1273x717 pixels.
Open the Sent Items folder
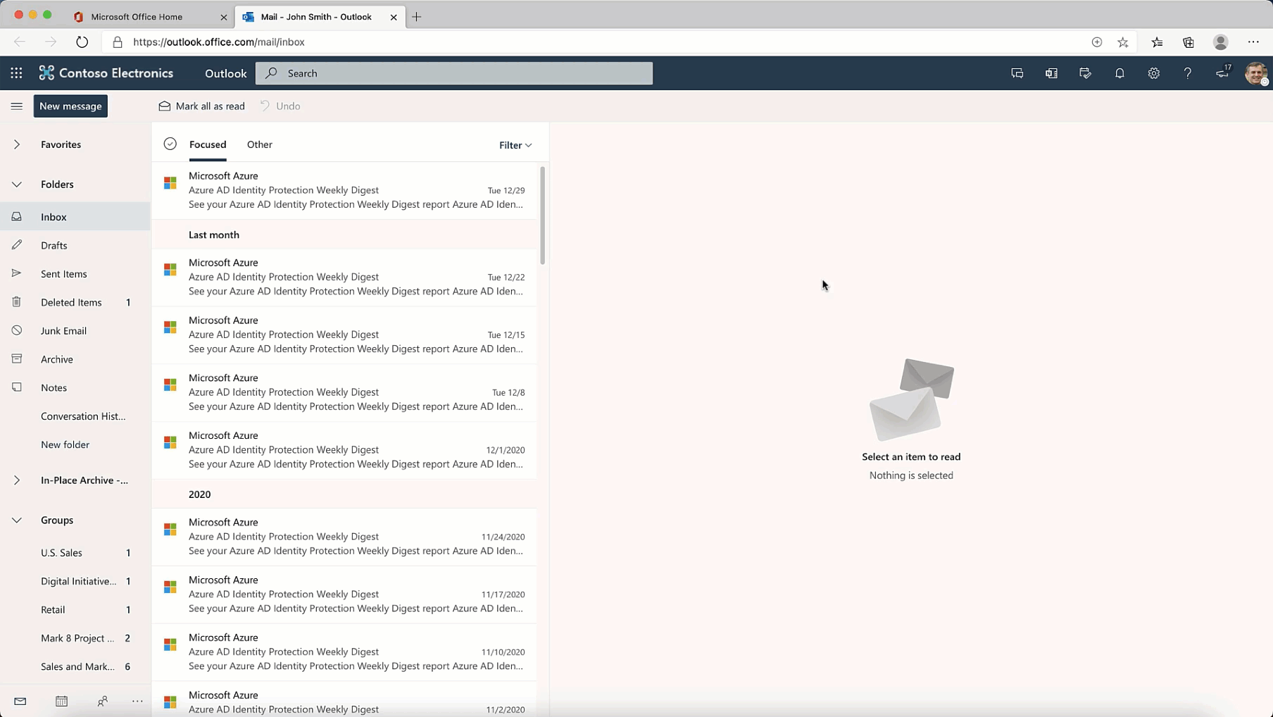[x=75, y=274]
